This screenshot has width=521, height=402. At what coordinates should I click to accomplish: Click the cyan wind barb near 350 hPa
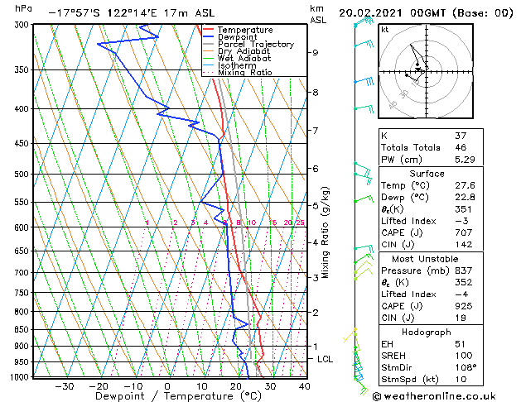364,80
